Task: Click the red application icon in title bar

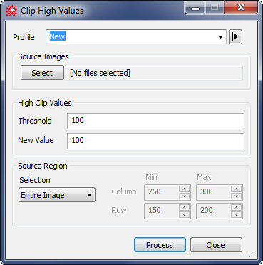Action: 11,11
